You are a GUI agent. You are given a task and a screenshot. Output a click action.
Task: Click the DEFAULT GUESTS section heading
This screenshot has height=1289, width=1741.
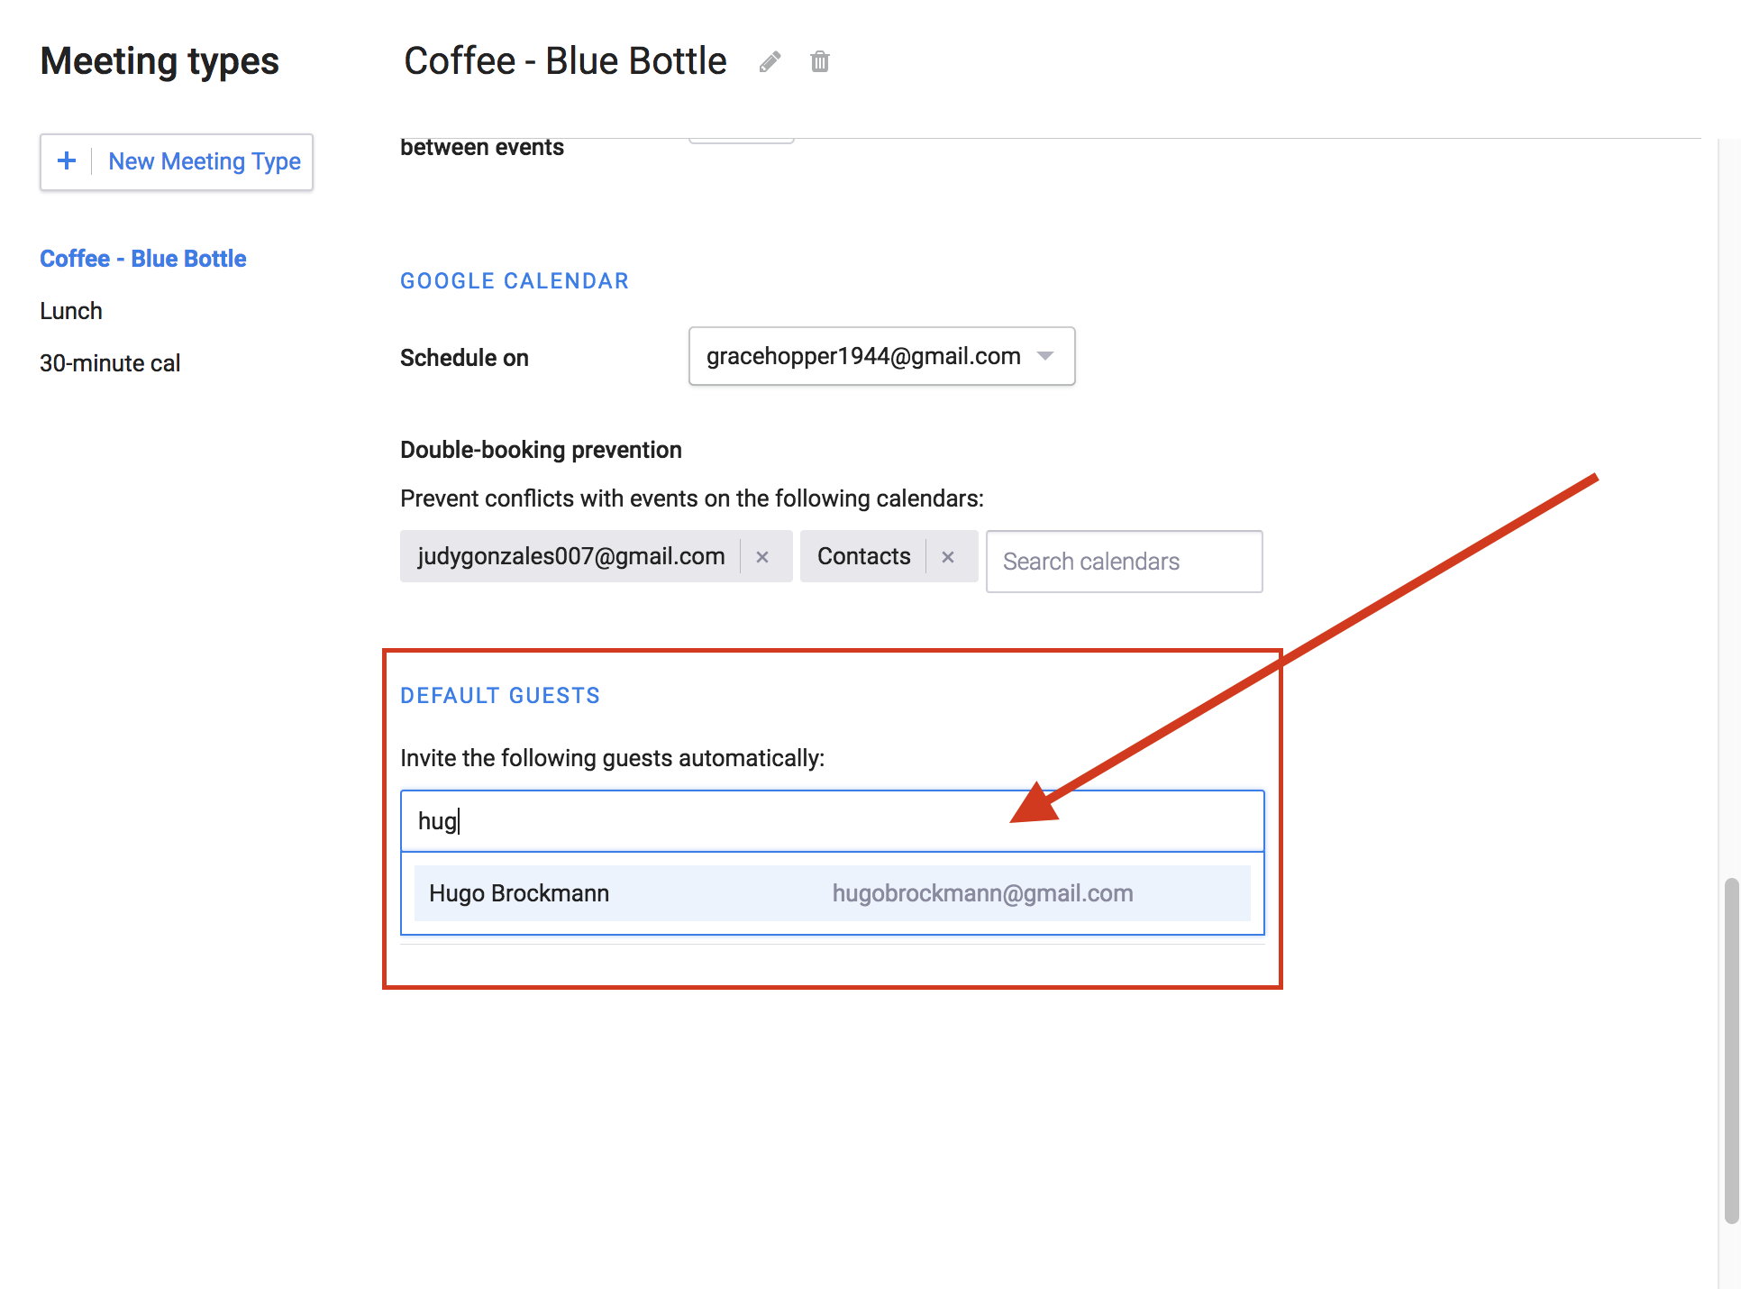tap(500, 695)
